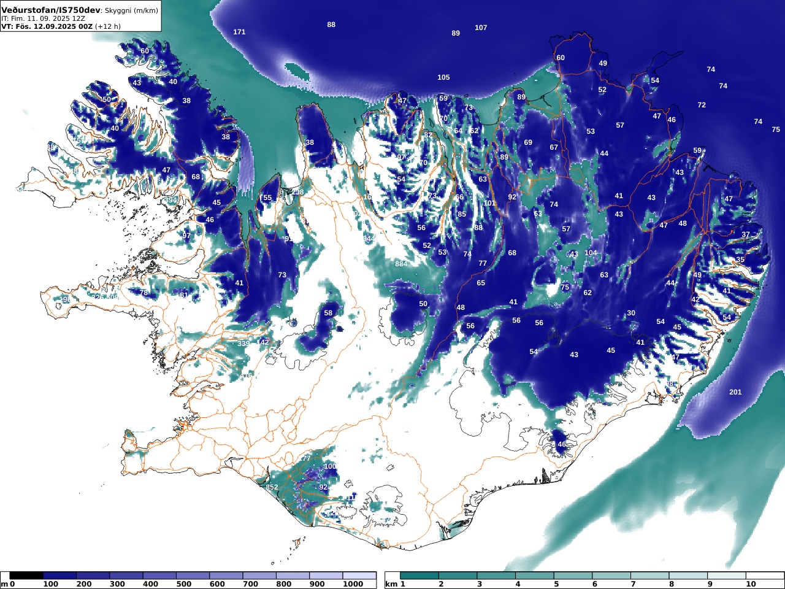The width and height of the screenshot is (785, 589).
Task: Click the visibility value 58 on the map
Action: pyautogui.click(x=328, y=313)
